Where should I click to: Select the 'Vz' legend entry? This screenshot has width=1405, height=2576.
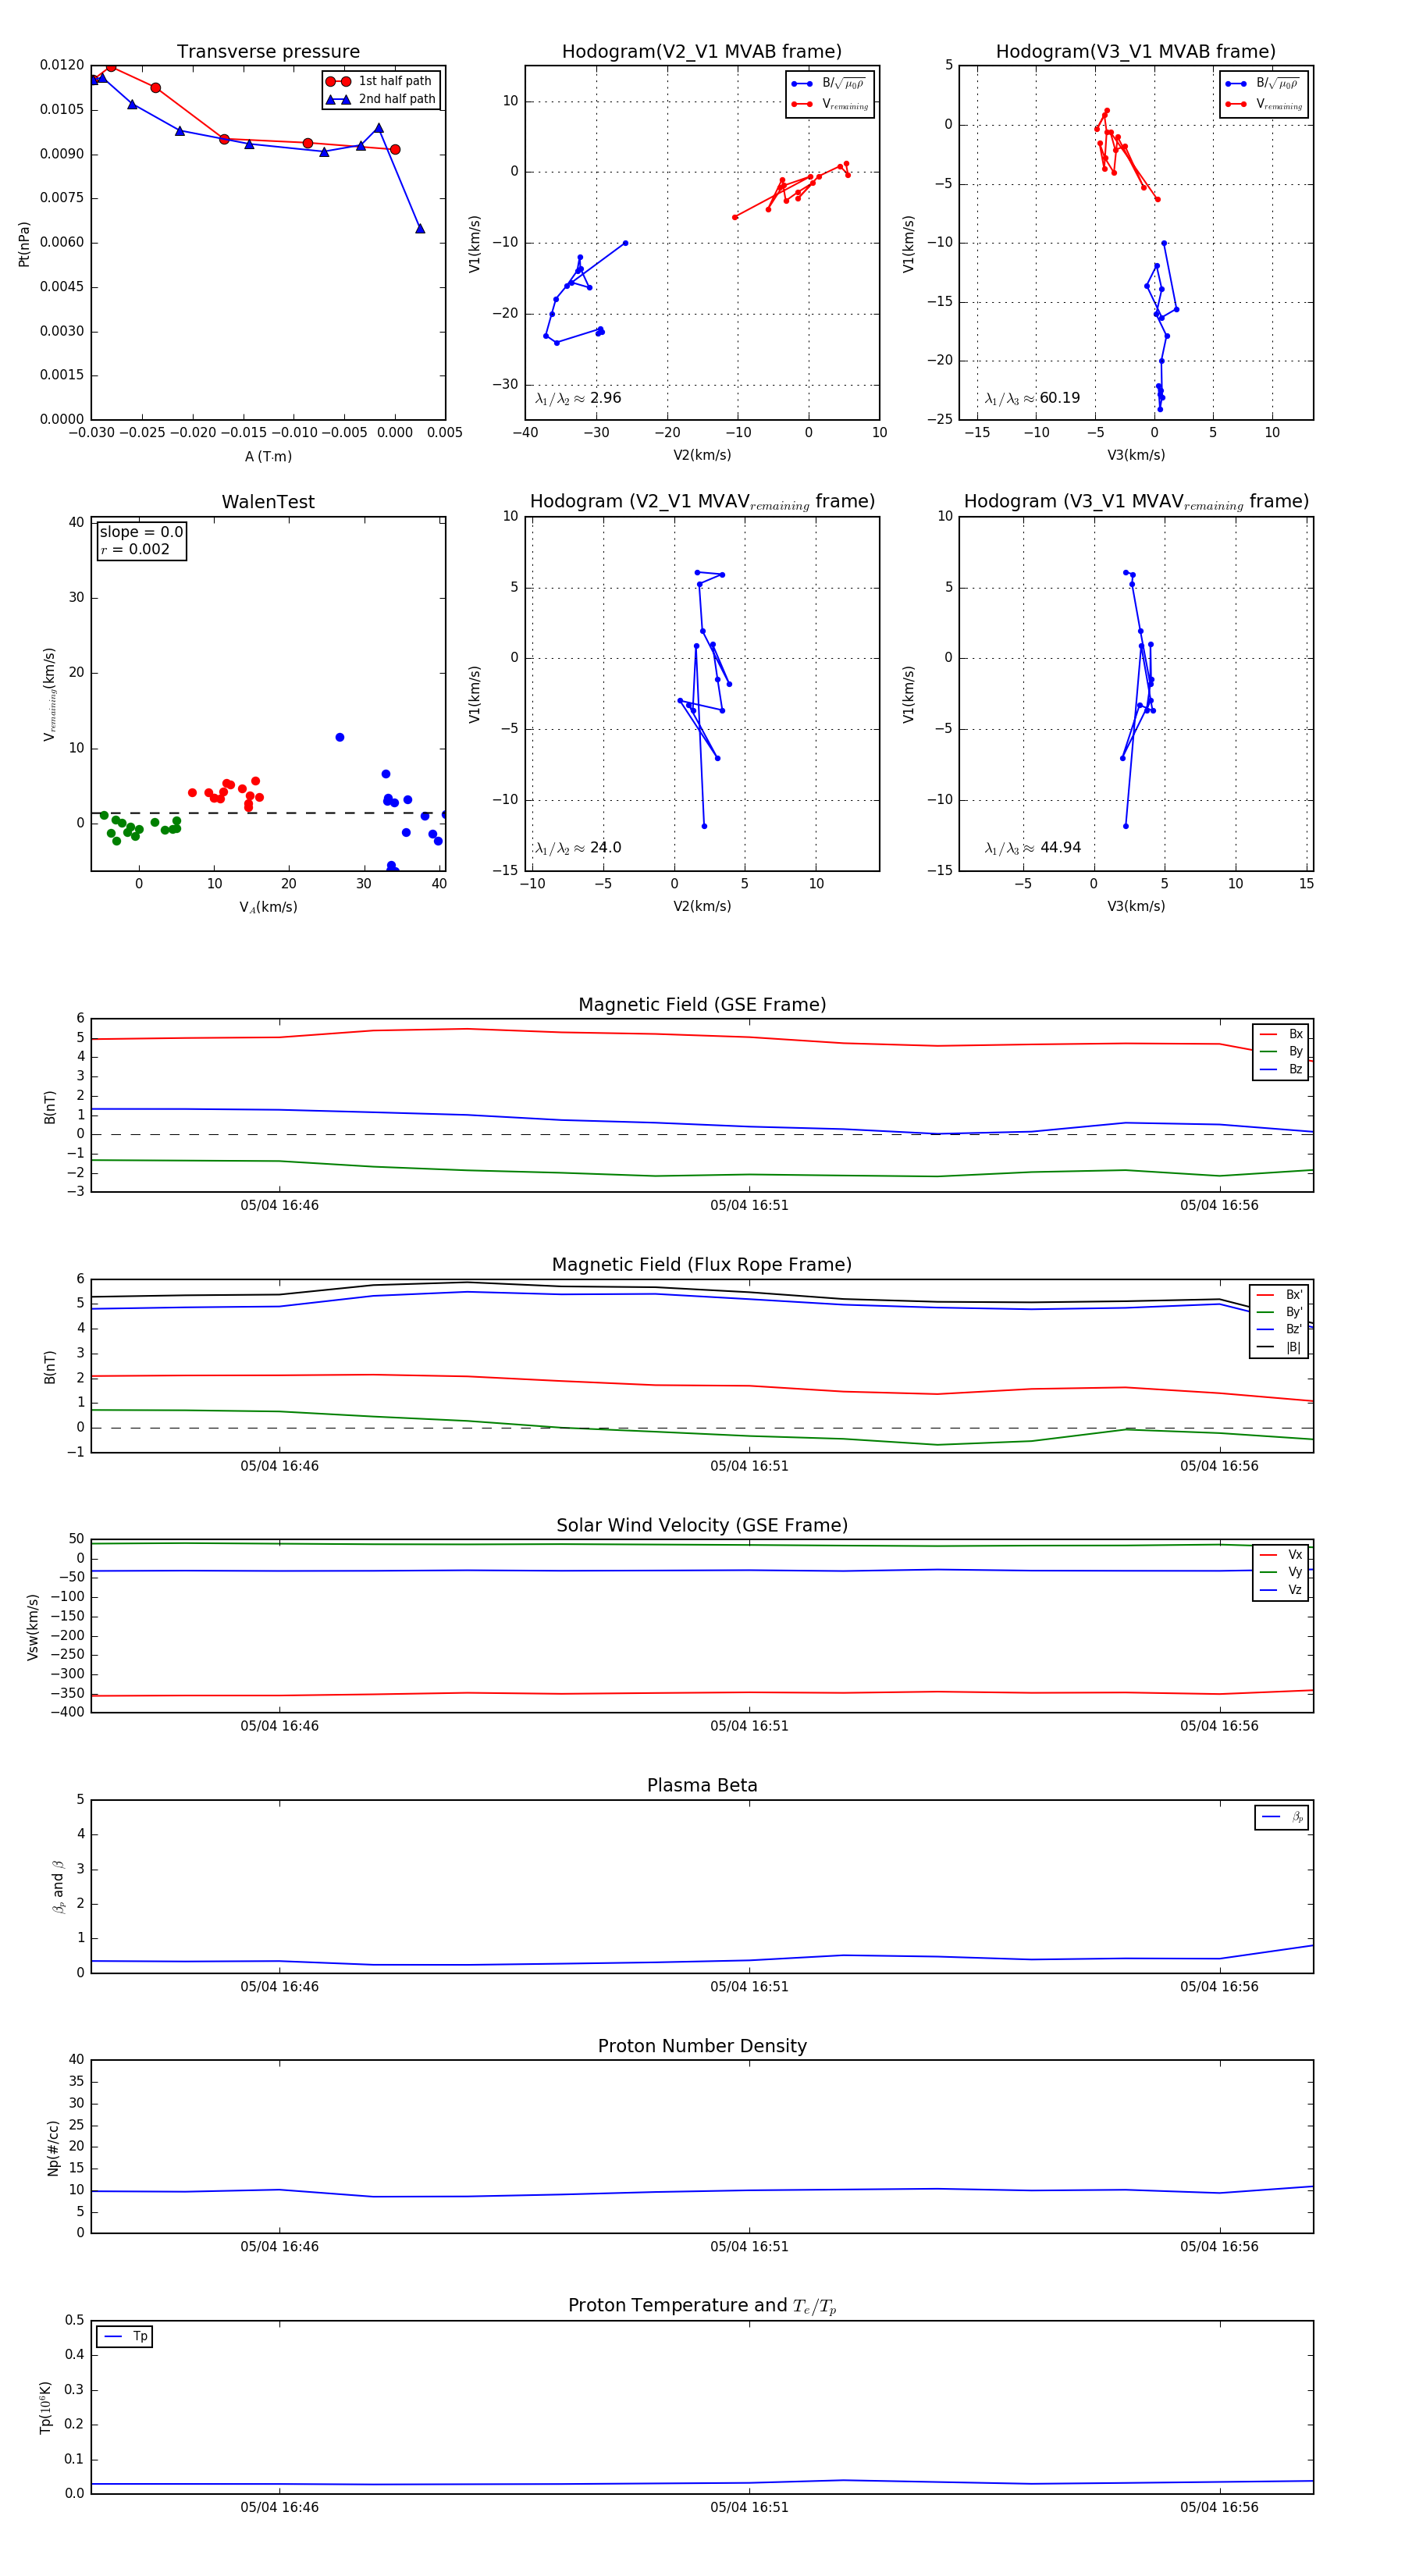[1281, 1590]
